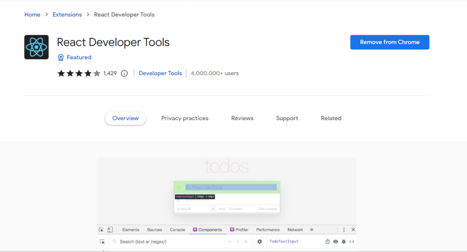Click the React Developer Tools atom logo

coord(36,47)
